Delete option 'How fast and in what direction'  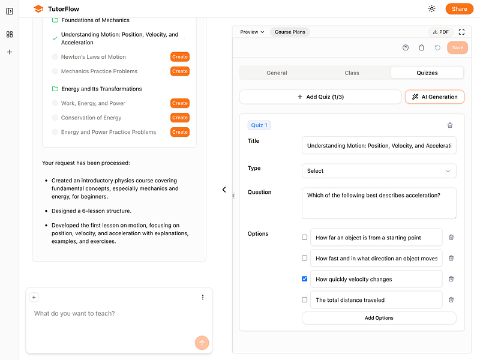451,258
